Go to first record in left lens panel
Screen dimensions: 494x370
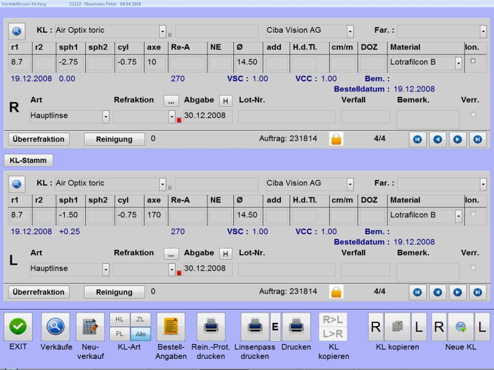click(417, 292)
